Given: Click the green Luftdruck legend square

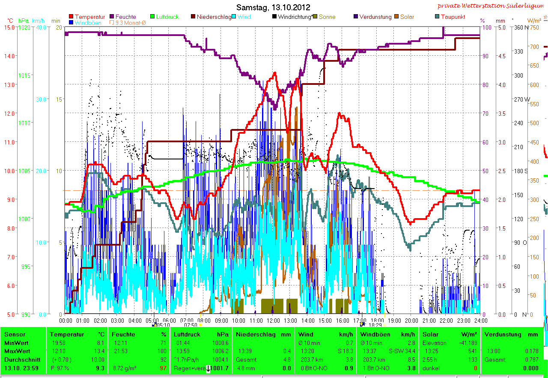Looking at the screenshot, I should 153,17.
